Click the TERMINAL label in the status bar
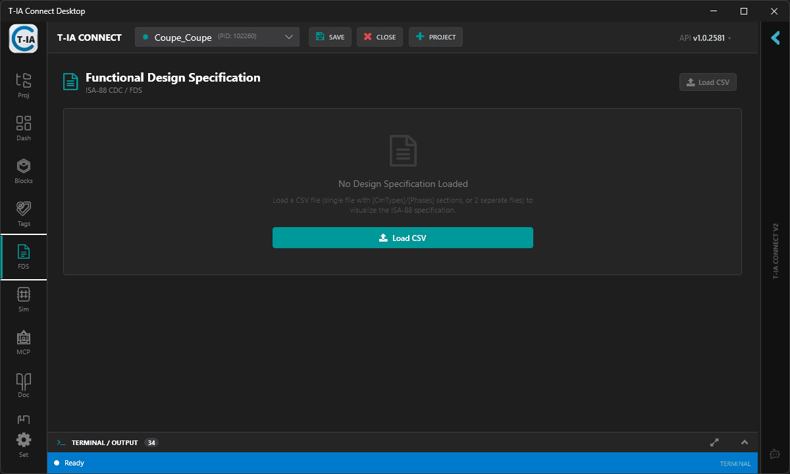Image resolution: width=790 pixels, height=474 pixels. pos(735,463)
